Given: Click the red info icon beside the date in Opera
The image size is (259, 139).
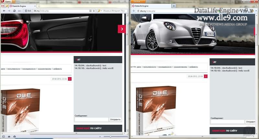Looking at the screenshot, I should click(x=70, y=79).
